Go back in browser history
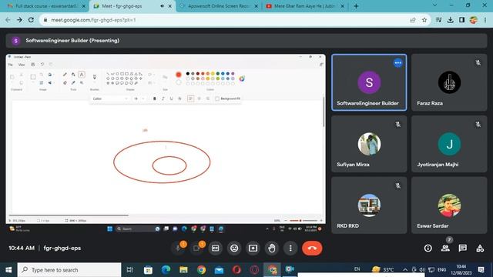The width and height of the screenshot is (493, 277). point(8,20)
